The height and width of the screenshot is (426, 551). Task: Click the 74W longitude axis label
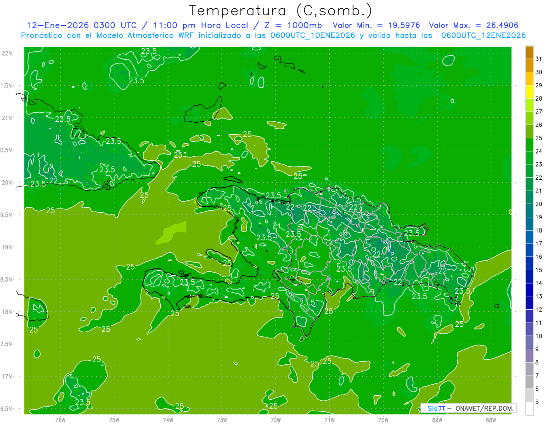coord(168,420)
